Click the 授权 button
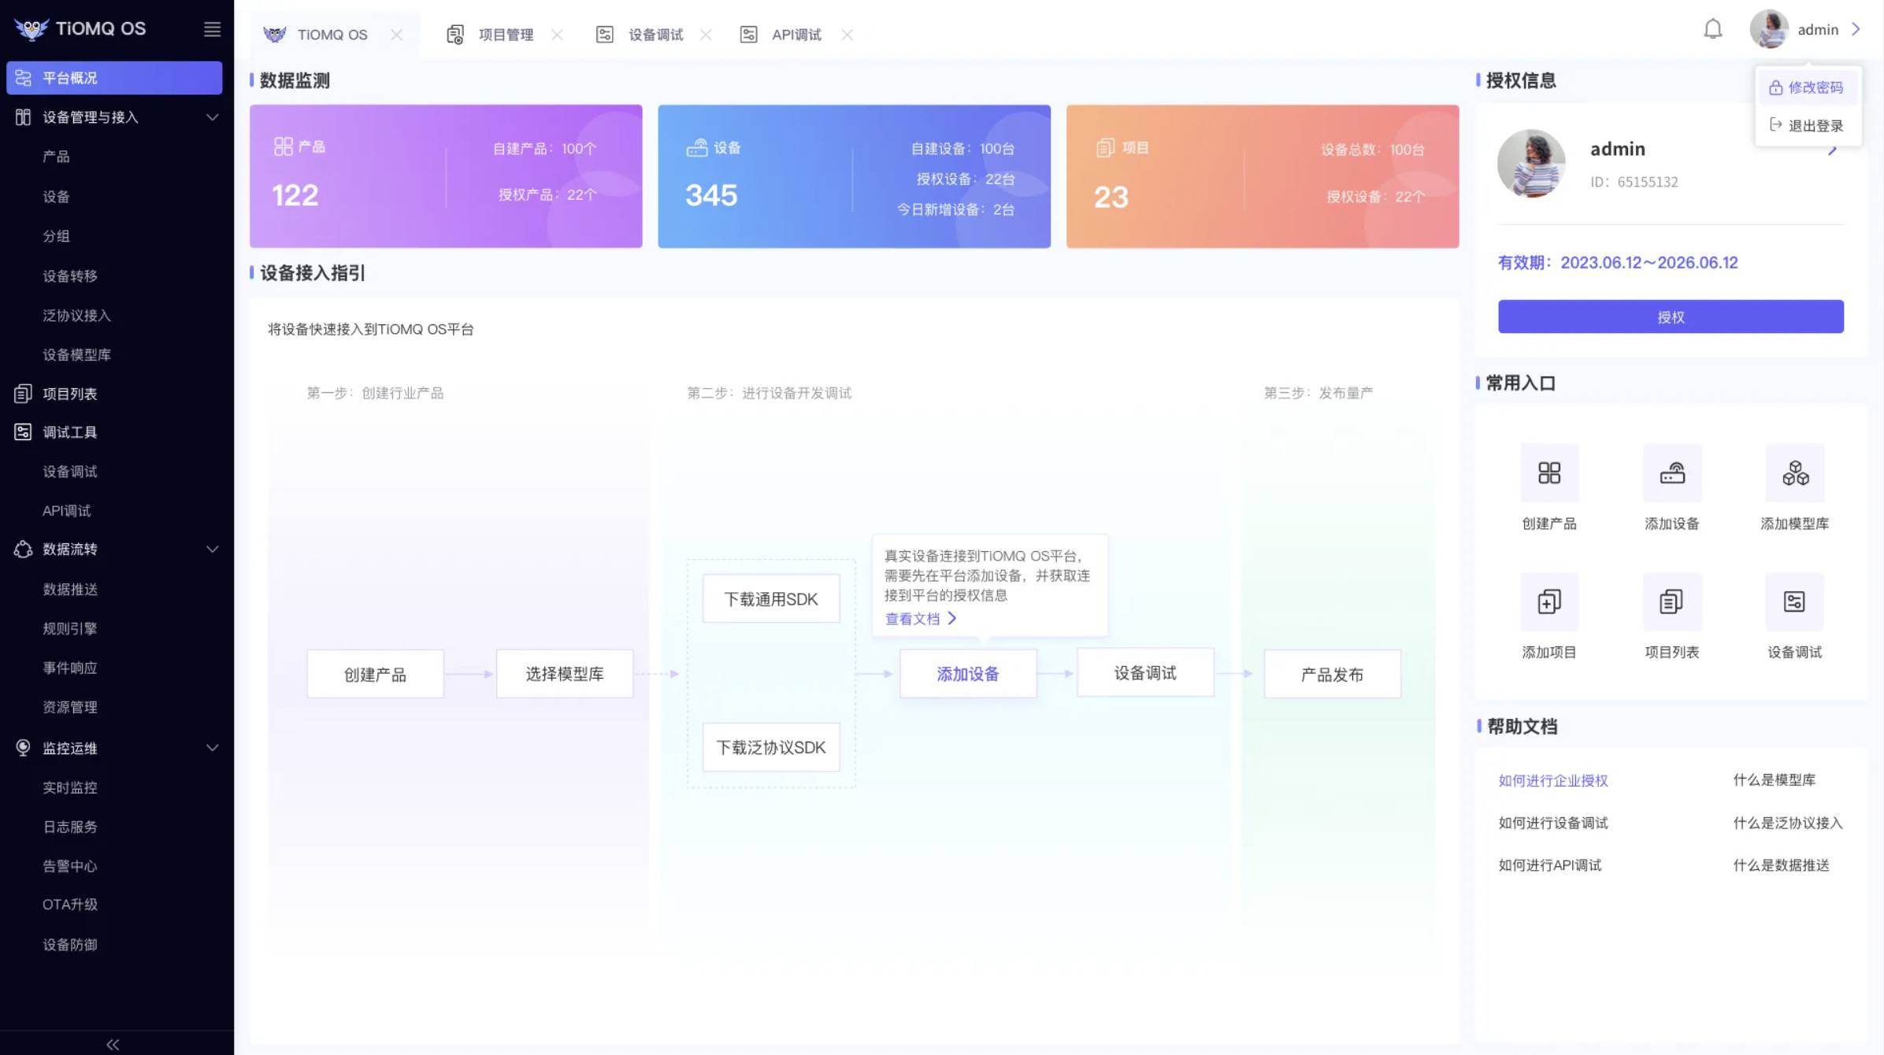 point(1671,316)
